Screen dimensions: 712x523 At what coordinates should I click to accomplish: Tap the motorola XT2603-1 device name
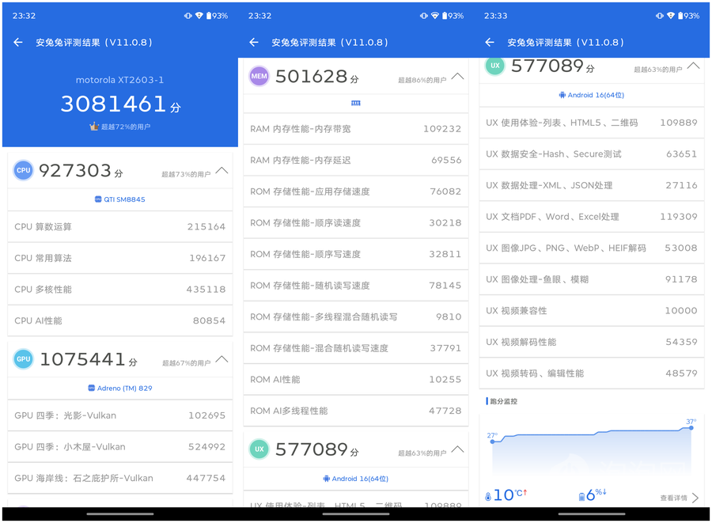119,80
